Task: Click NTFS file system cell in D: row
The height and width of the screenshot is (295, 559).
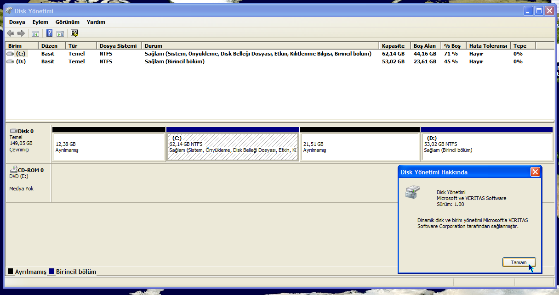Action: (x=106, y=61)
